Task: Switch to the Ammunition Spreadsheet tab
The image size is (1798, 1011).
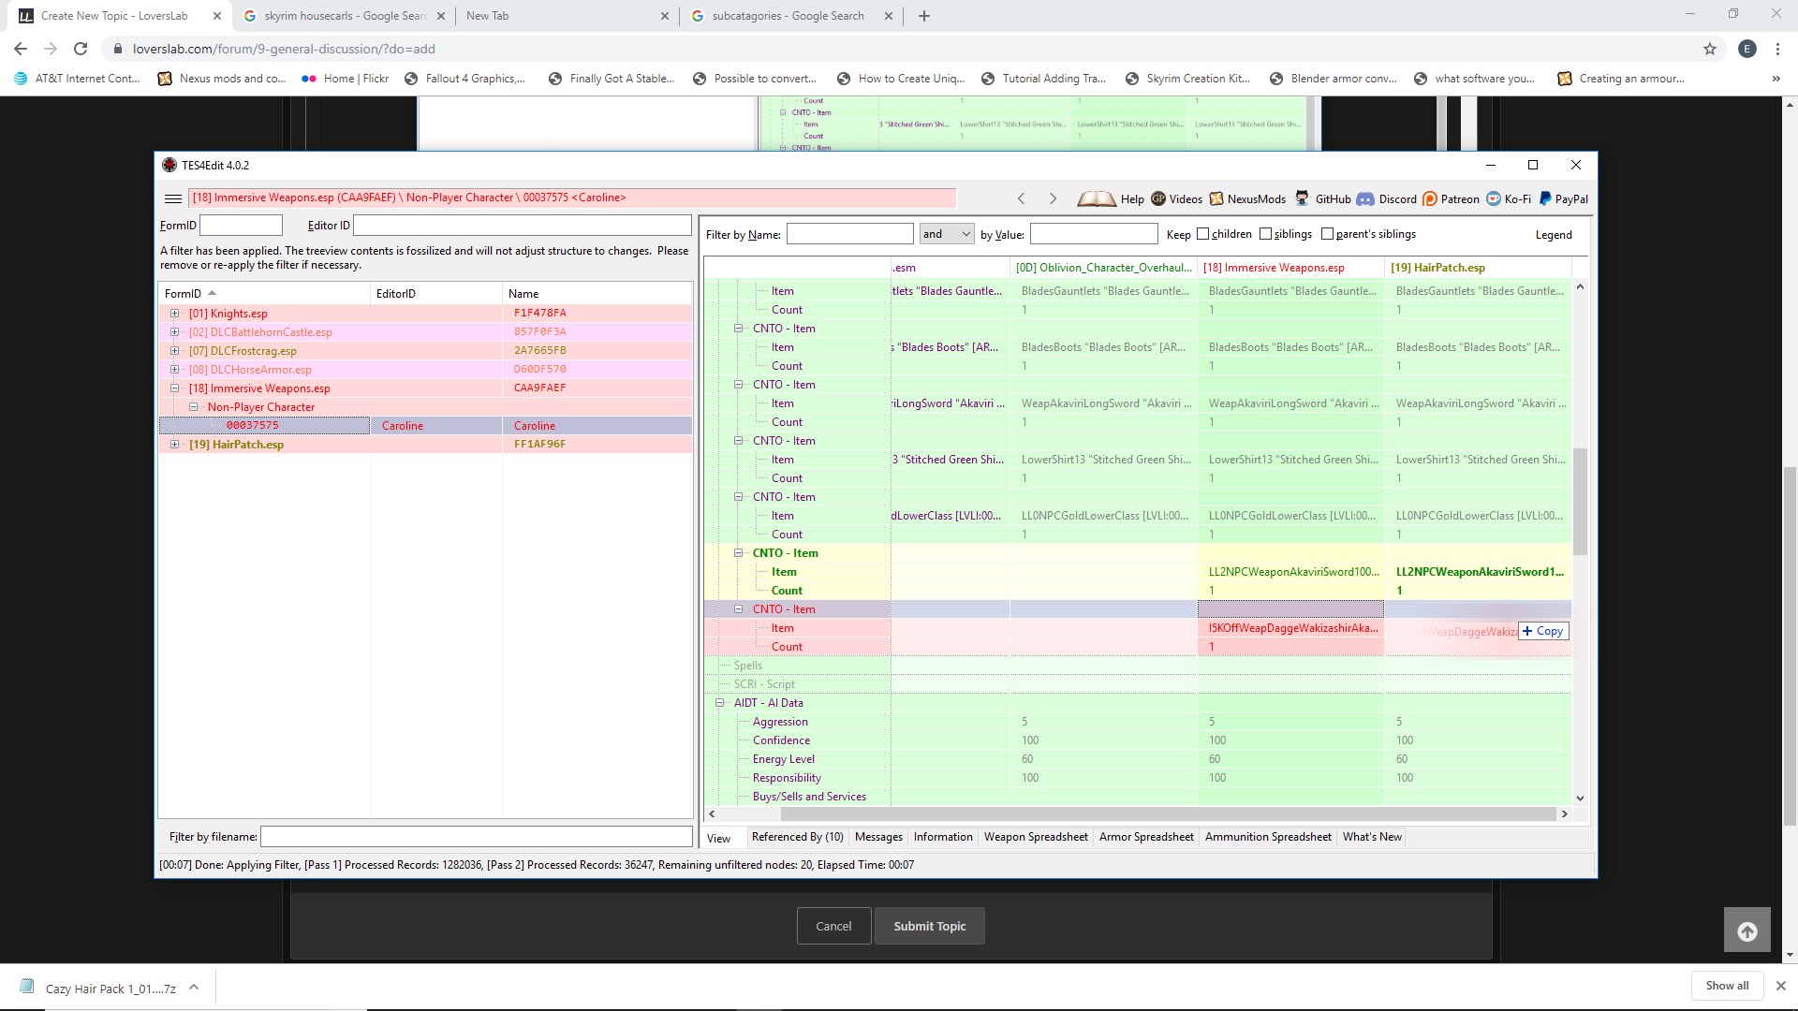Action: pos(1268,837)
